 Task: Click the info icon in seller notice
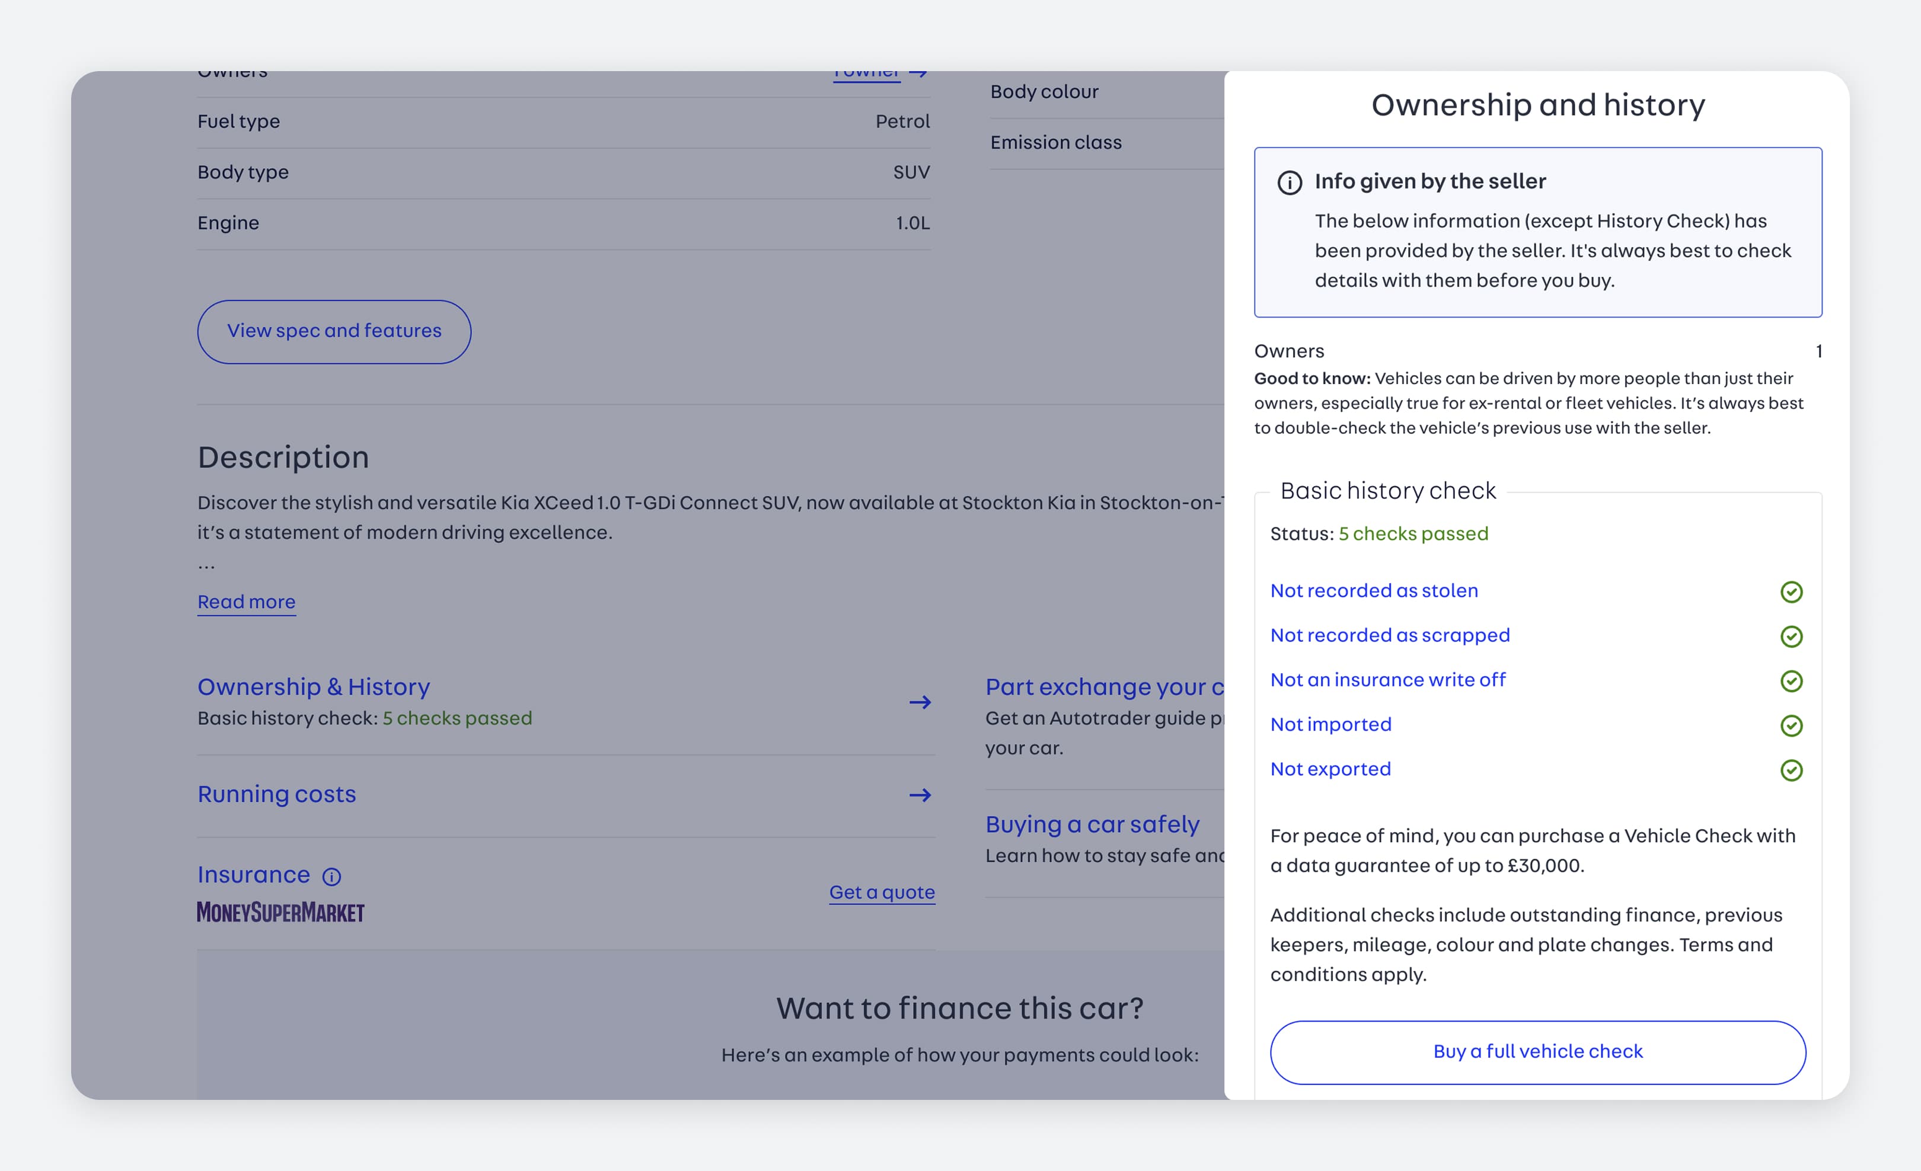1290,183
